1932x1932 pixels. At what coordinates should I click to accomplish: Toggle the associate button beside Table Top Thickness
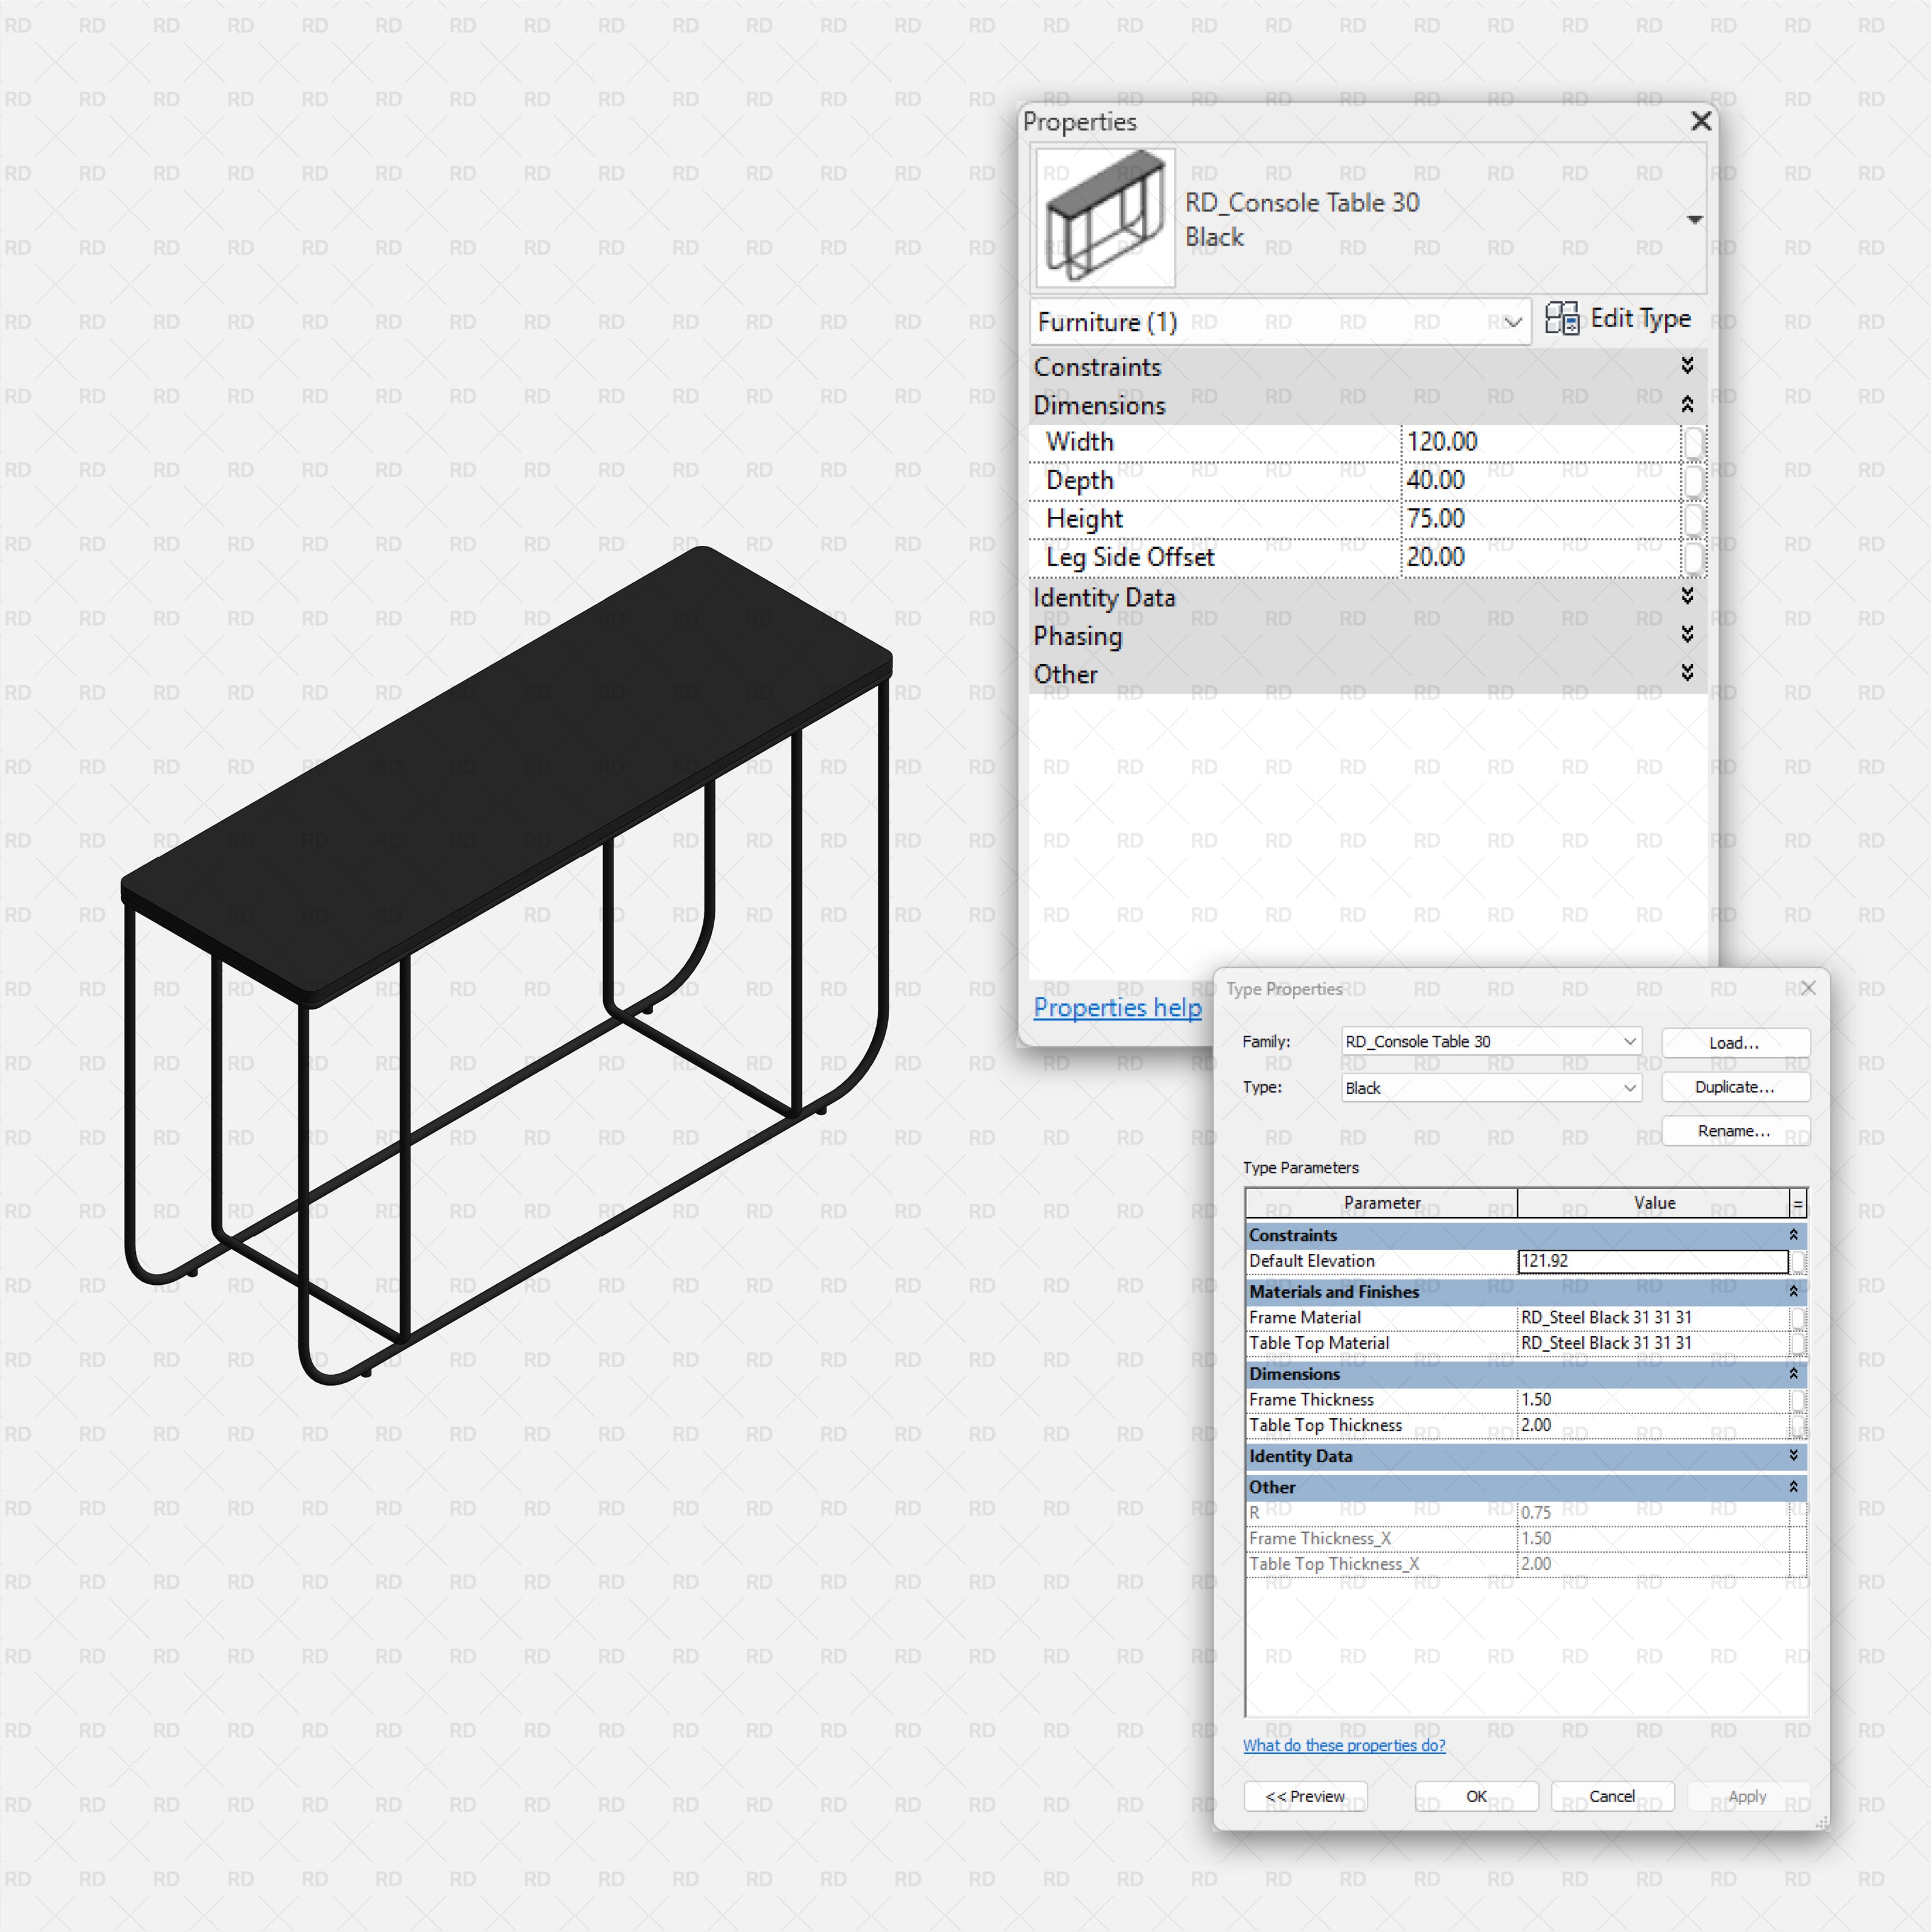(1797, 1424)
